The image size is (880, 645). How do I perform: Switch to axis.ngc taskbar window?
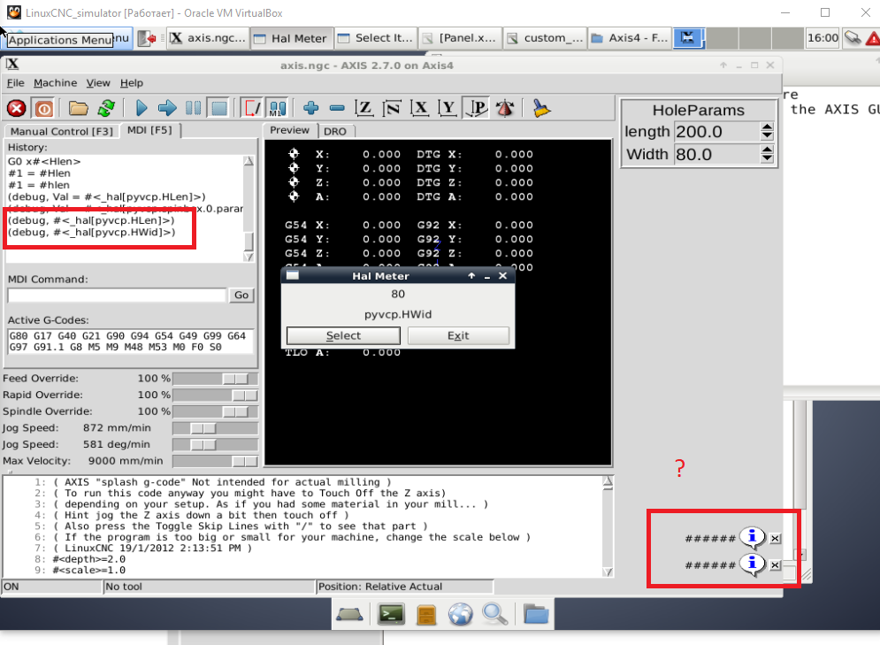pyautogui.click(x=209, y=38)
